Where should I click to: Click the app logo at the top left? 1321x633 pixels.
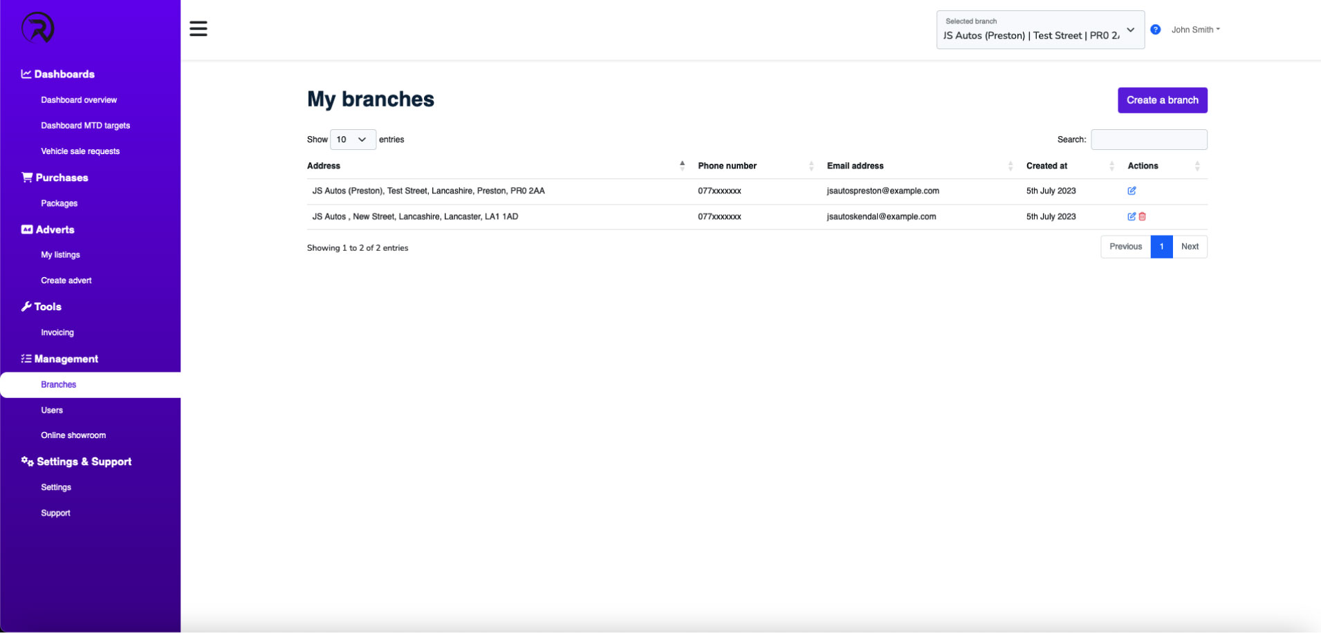pyautogui.click(x=36, y=28)
